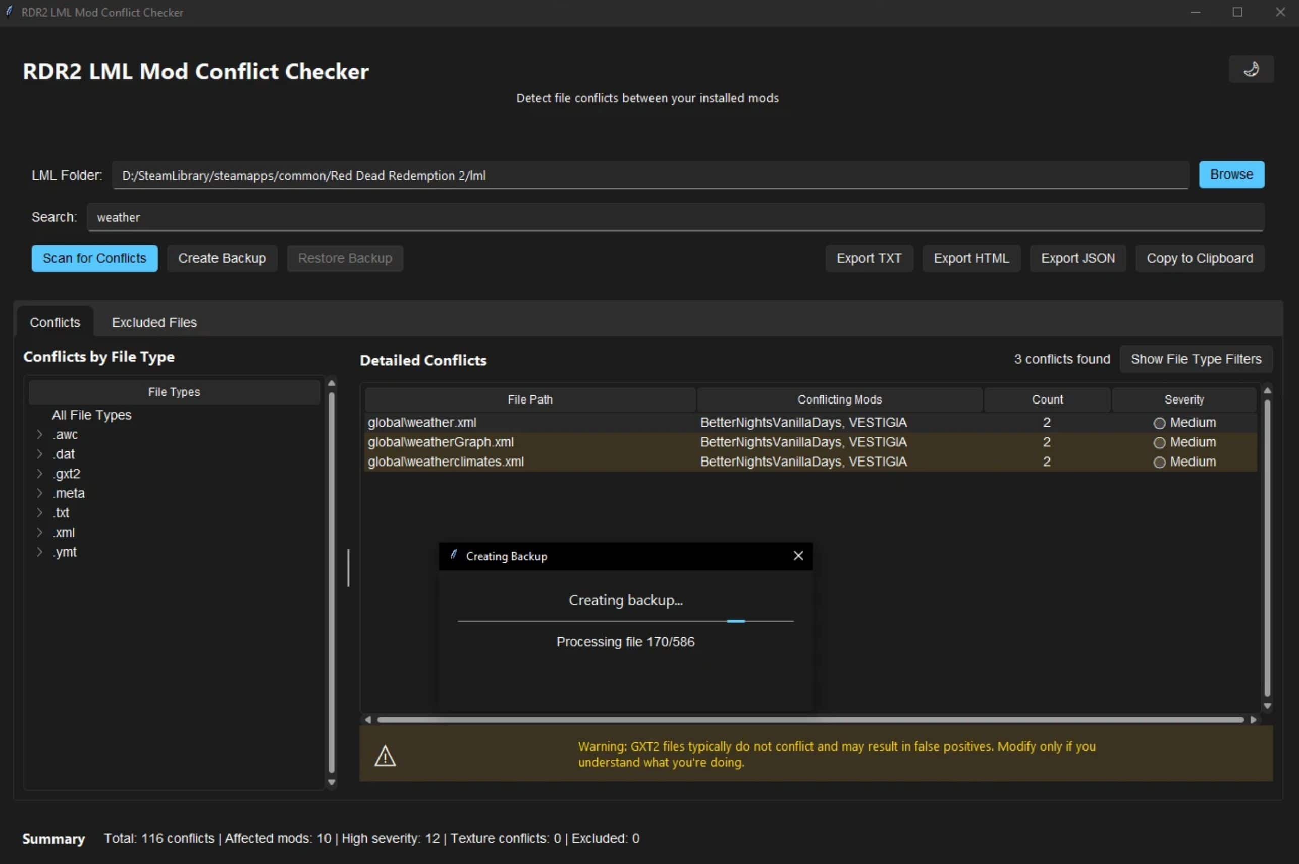Screen dimensions: 1299x864
Task: Click down arrow of Detailed Conflicts scrollbar
Action: (1267, 706)
